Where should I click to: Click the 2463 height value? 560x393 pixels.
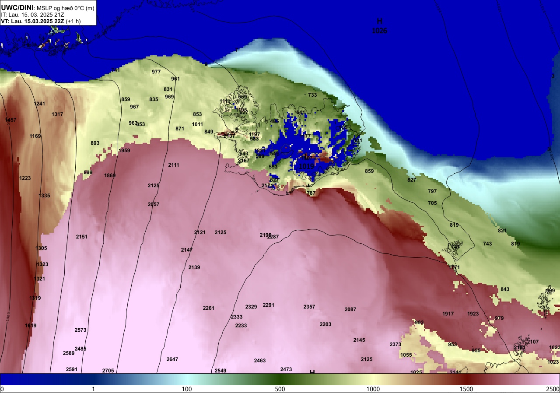(x=260, y=361)
